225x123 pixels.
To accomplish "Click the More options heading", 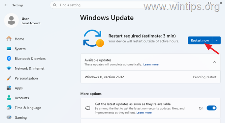I will click(91, 94).
